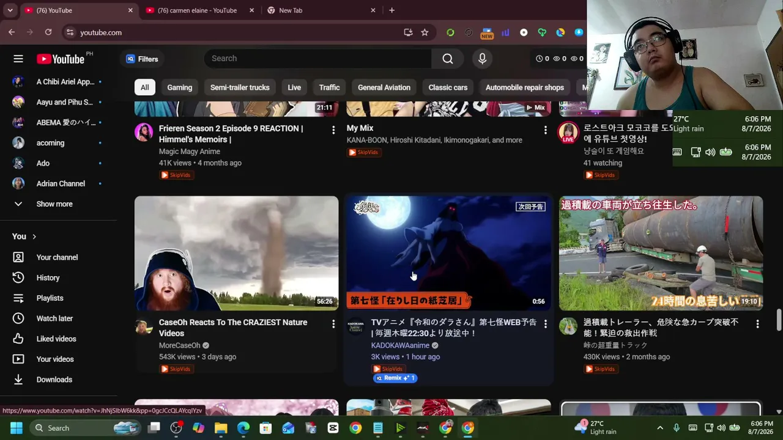Viewport: 783px width, 440px height.
Task: Open MoreCaseOh channel avatar
Action: pyautogui.click(x=144, y=327)
